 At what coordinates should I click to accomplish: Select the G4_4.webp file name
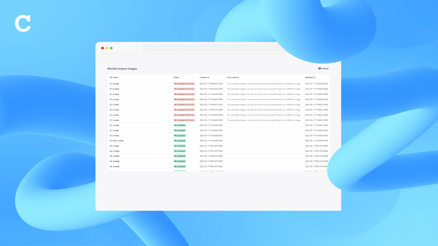tap(114, 161)
